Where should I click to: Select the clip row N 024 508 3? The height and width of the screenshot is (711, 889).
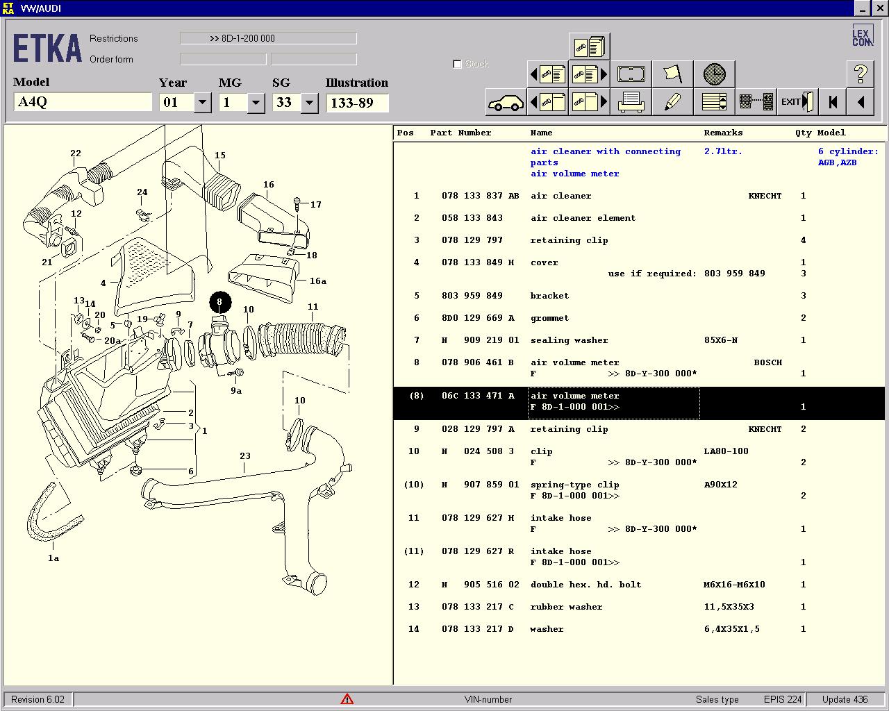coord(639,457)
